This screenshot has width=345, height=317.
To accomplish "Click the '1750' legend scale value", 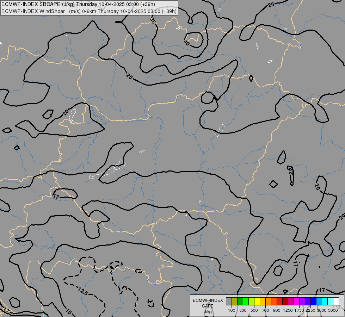I will (x=299, y=310).
